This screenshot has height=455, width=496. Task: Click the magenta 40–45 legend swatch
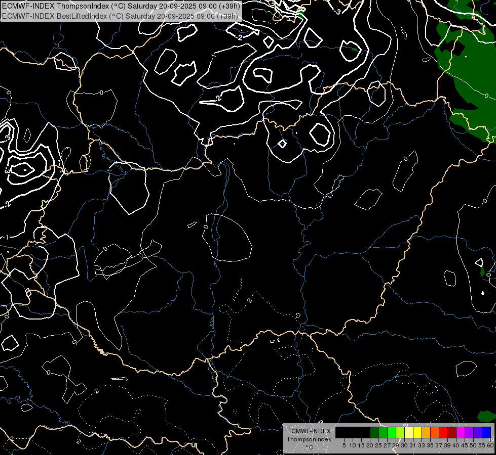tap(461, 433)
